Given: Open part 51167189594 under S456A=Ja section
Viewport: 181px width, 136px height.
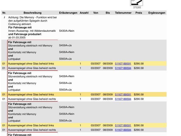Looking at the screenshot, I should (x=123, y=99).
